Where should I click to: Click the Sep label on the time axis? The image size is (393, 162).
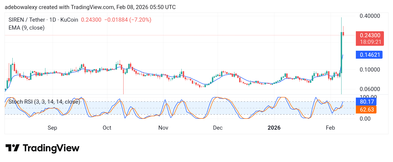52,128
